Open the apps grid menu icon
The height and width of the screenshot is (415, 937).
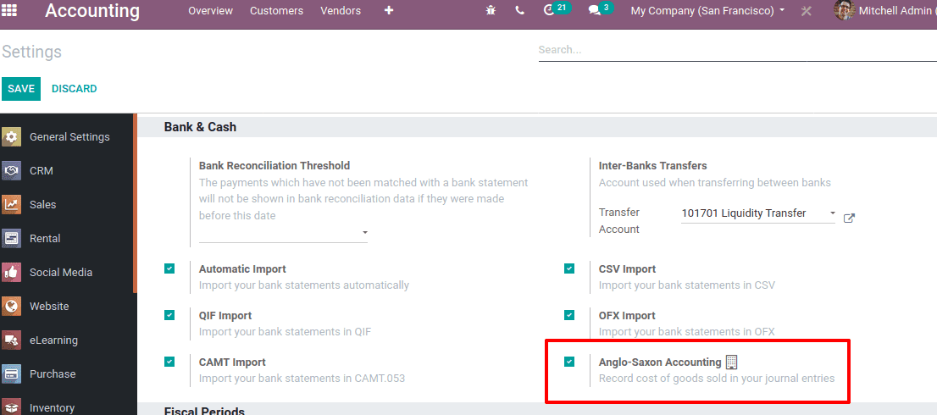coord(9,10)
